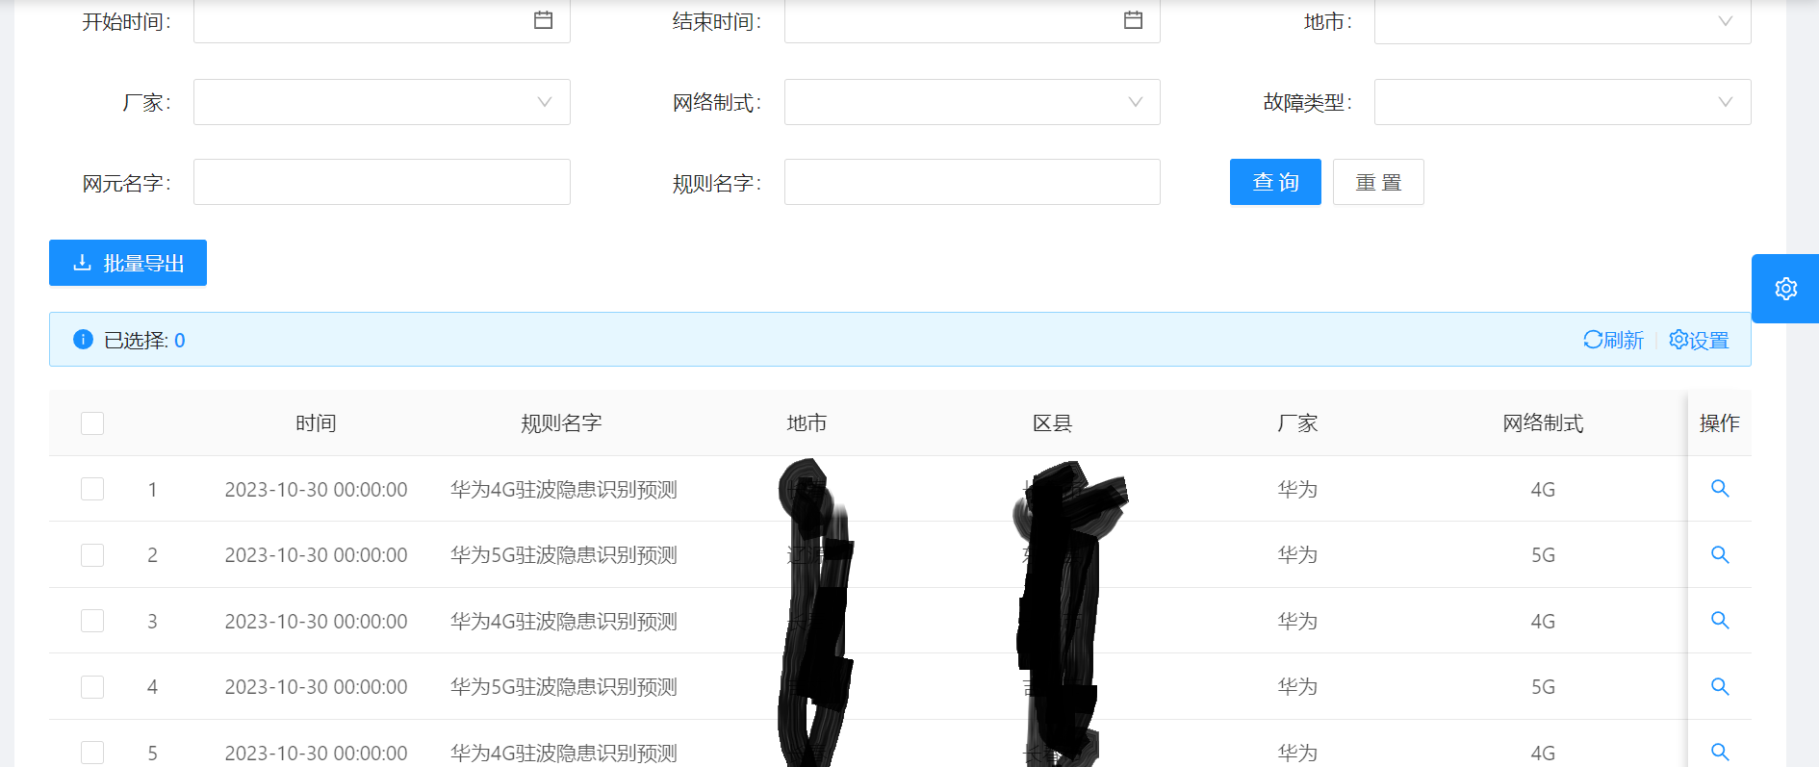The image size is (1819, 767).
Task: Click the 规则名字 column header
Action: 561,423
